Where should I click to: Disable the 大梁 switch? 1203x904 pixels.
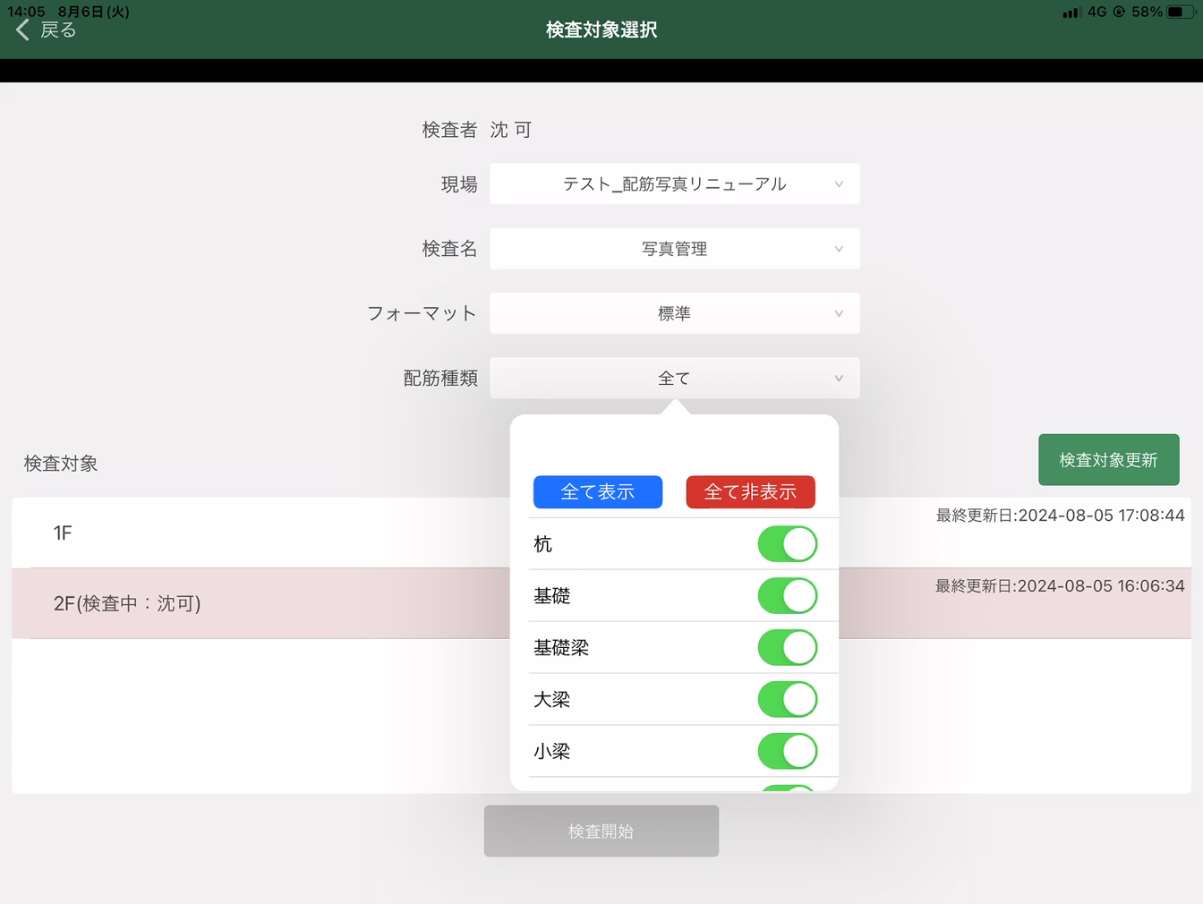[787, 699]
